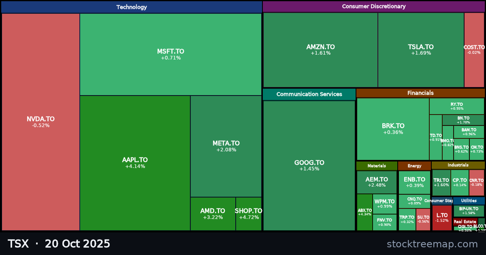The height and width of the screenshot is (255, 486).
Task: Open the ENB.TO tile
Action: (414, 182)
